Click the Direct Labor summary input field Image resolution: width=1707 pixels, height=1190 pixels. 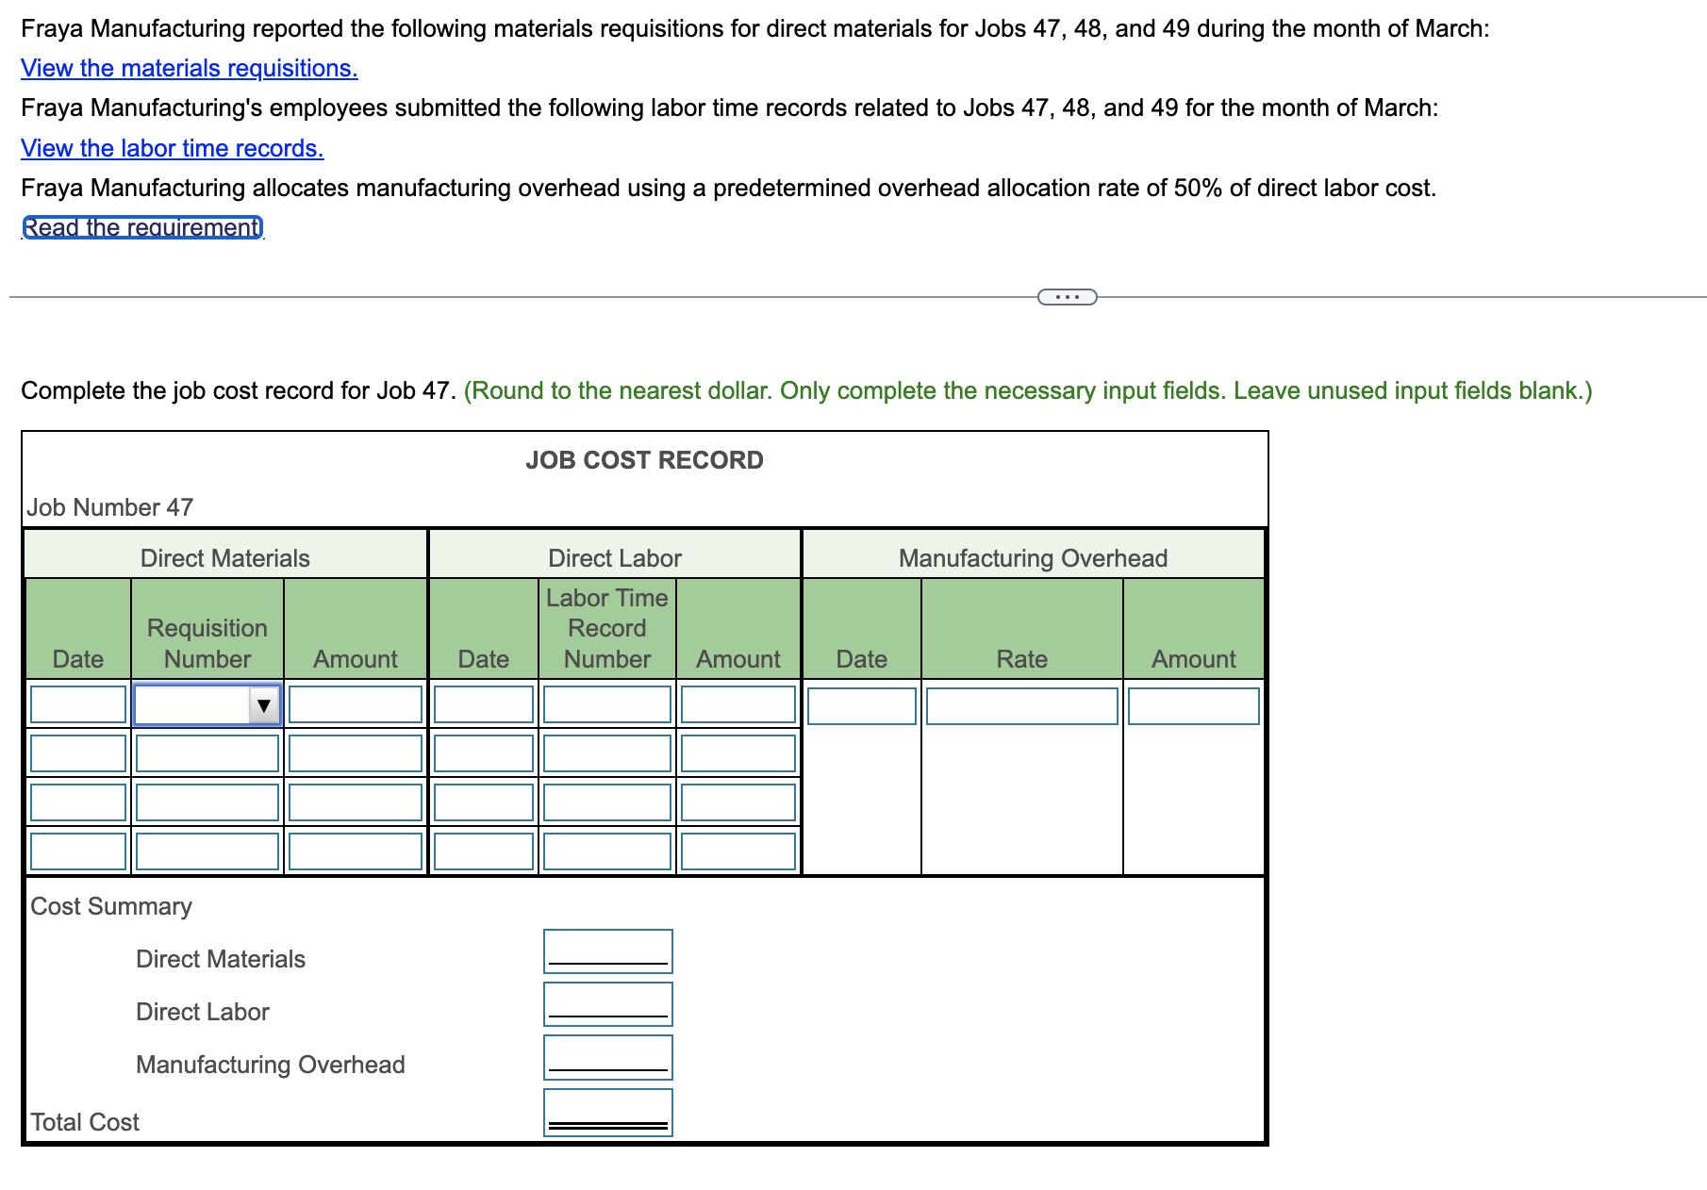607,1004
